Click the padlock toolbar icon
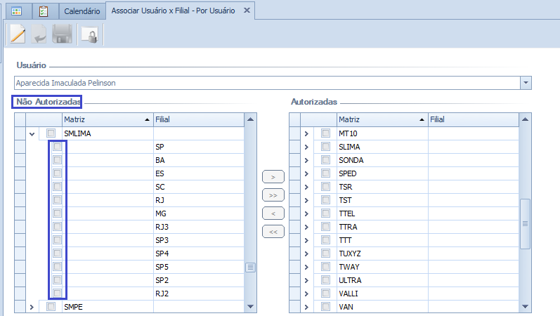Viewport: 560px width, 316px height. coord(89,34)
